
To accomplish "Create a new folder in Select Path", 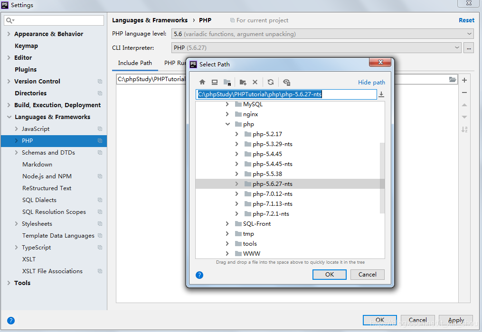I will pyautogui.click(x=243, y=82).
